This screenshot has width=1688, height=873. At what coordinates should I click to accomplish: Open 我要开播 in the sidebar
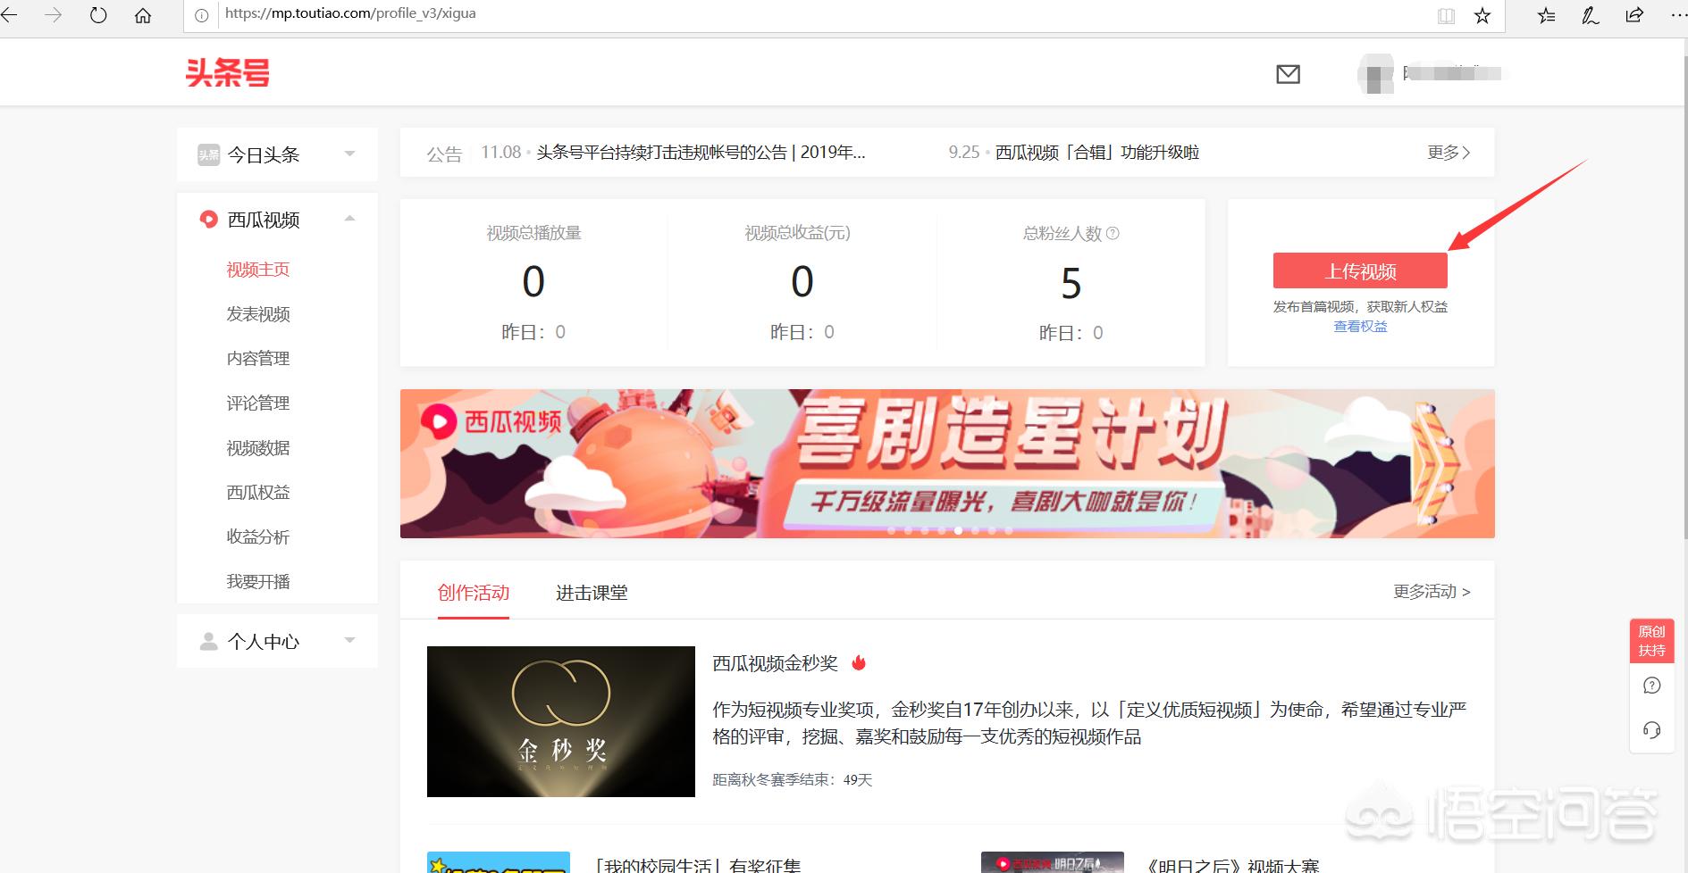pyautogui.click(x=258, y=582)
